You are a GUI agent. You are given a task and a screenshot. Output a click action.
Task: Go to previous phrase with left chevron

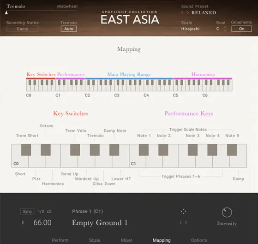click(x=180, y=222)
